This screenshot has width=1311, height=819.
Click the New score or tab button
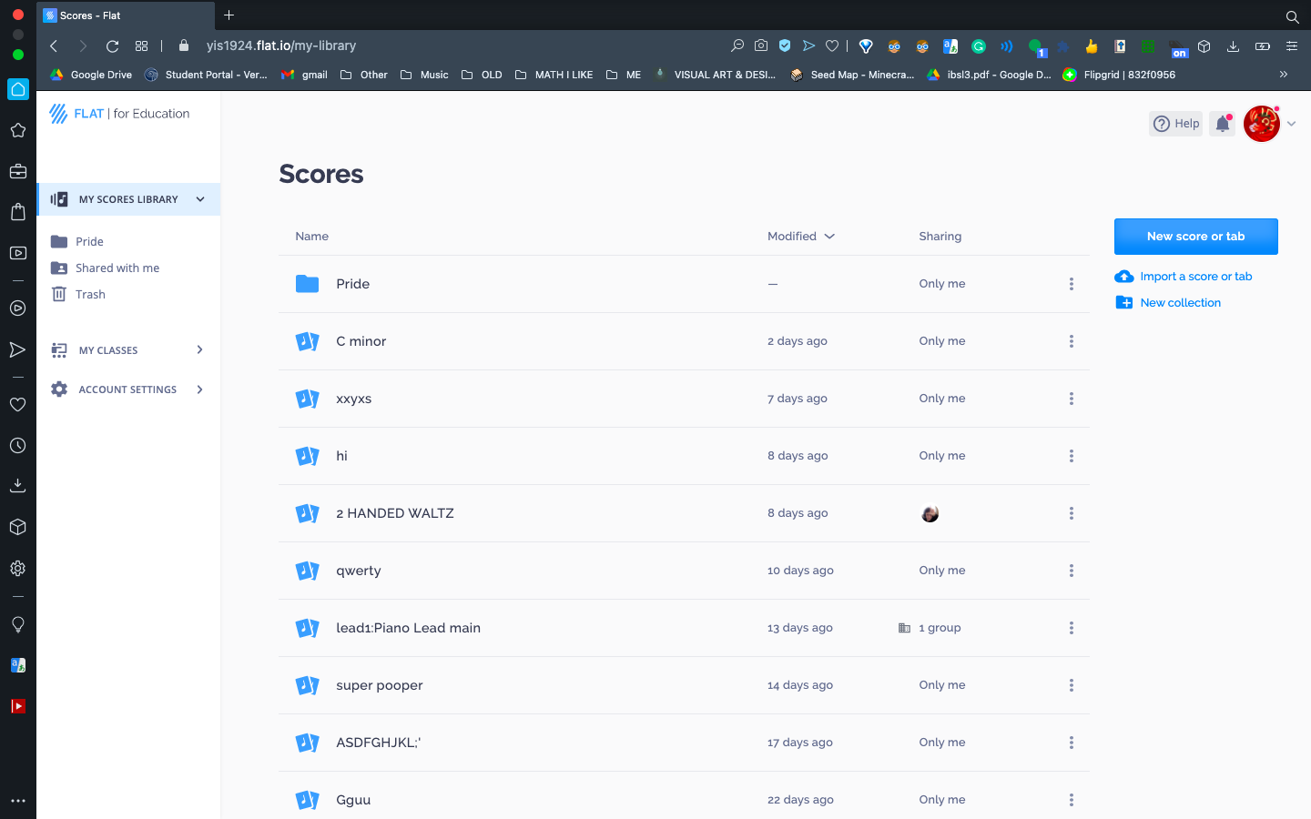pyautogui.click(x=1195, y=236)
